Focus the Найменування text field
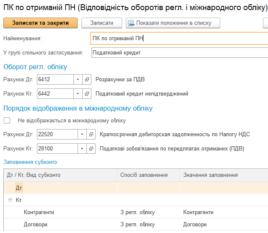 [x=179, y=39]
